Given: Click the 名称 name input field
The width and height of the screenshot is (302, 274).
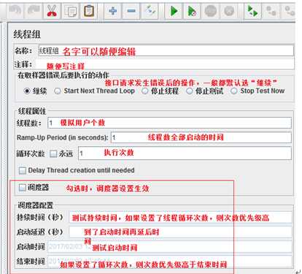Looking at the screenshot, I should pyautogui.click(x=166, y=50).
